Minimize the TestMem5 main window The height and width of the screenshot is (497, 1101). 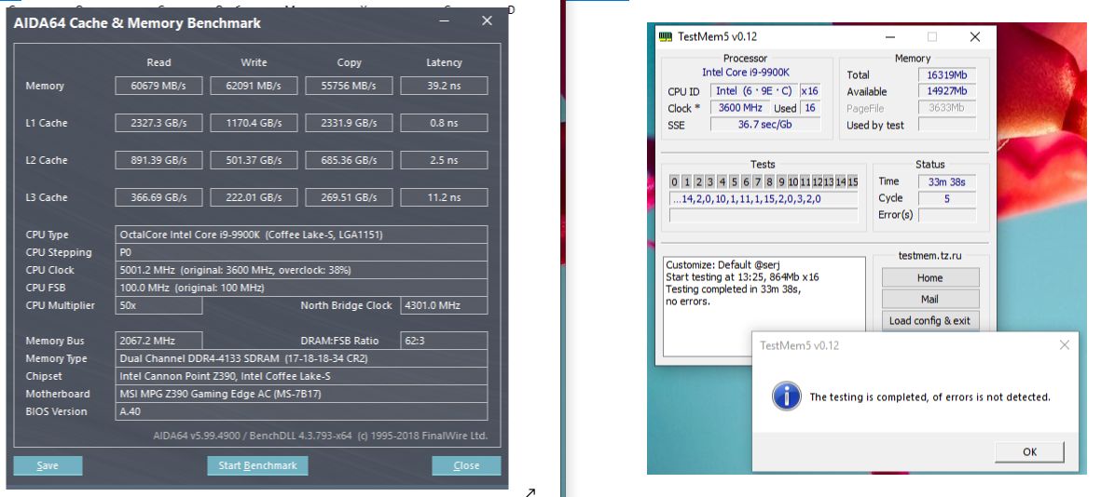click(x=889, y=37)
